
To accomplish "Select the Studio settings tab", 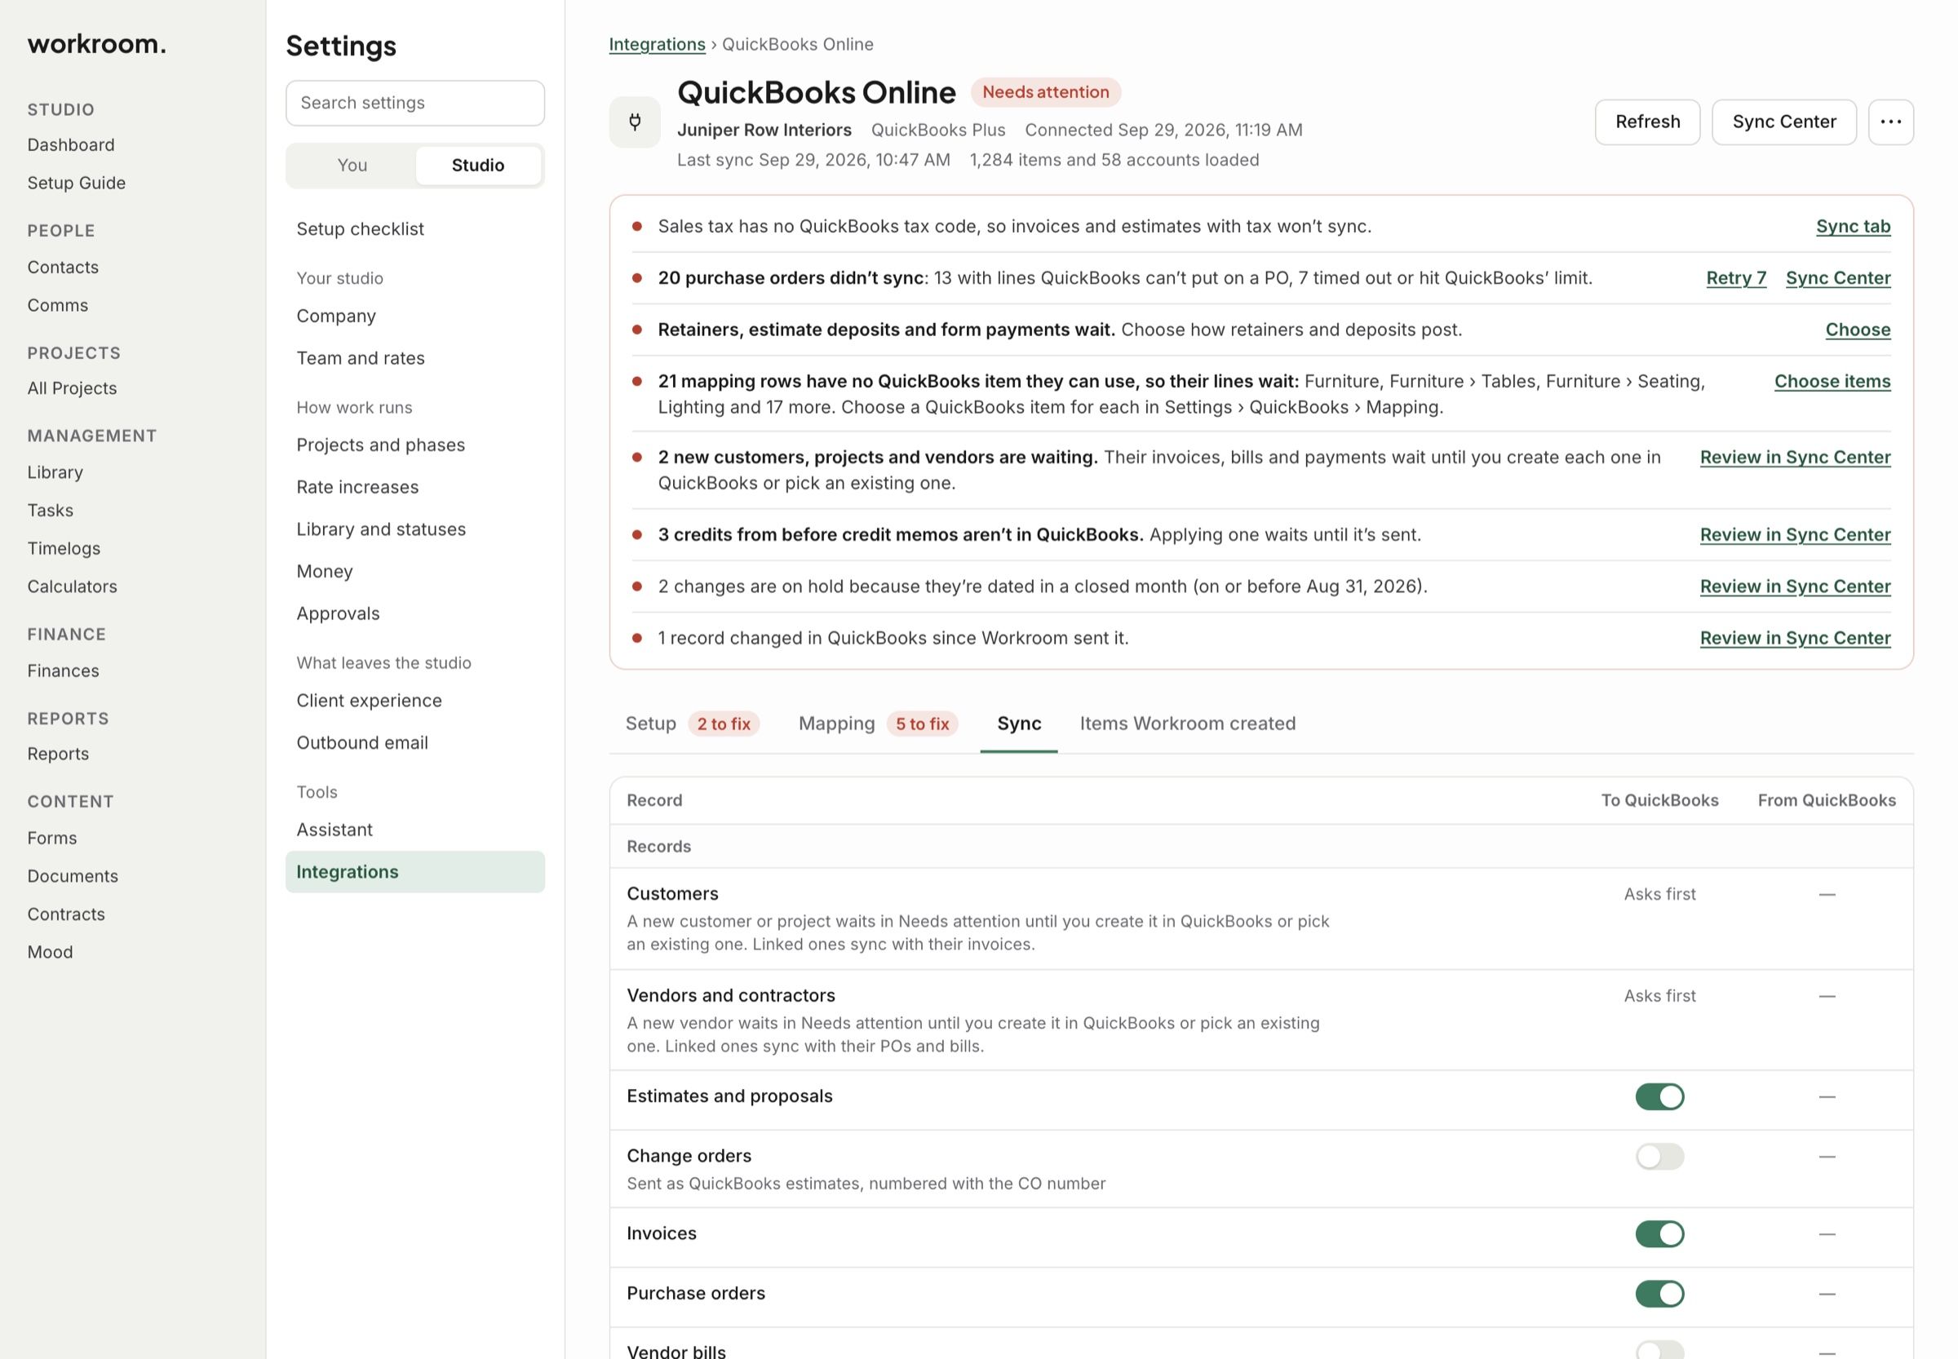I will coord(478,166).
